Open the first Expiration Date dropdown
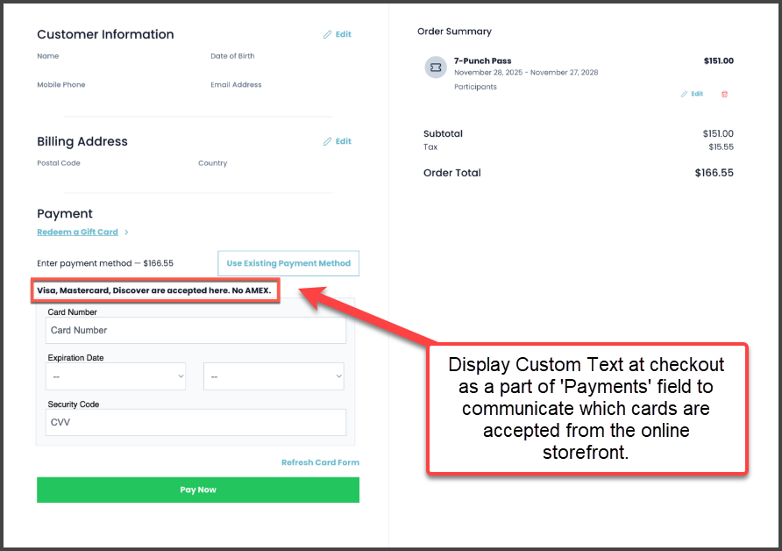This screenshot has width=782, height=551. [x=117, y=376]
